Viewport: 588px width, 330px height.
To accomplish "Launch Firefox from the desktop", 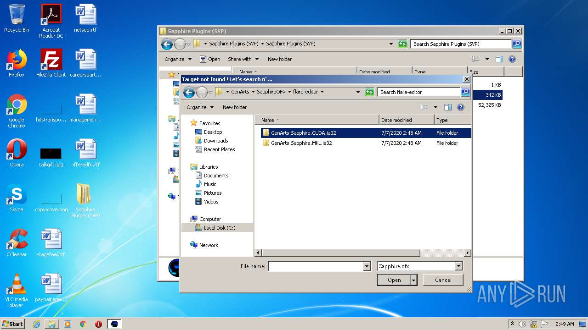I will 17,63.
